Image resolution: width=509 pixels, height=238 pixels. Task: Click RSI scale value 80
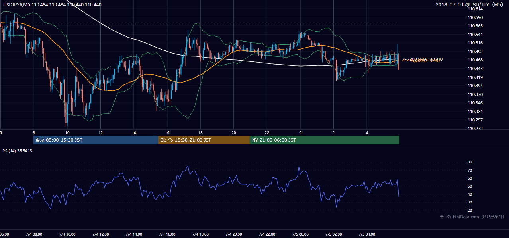pos(470,162)
